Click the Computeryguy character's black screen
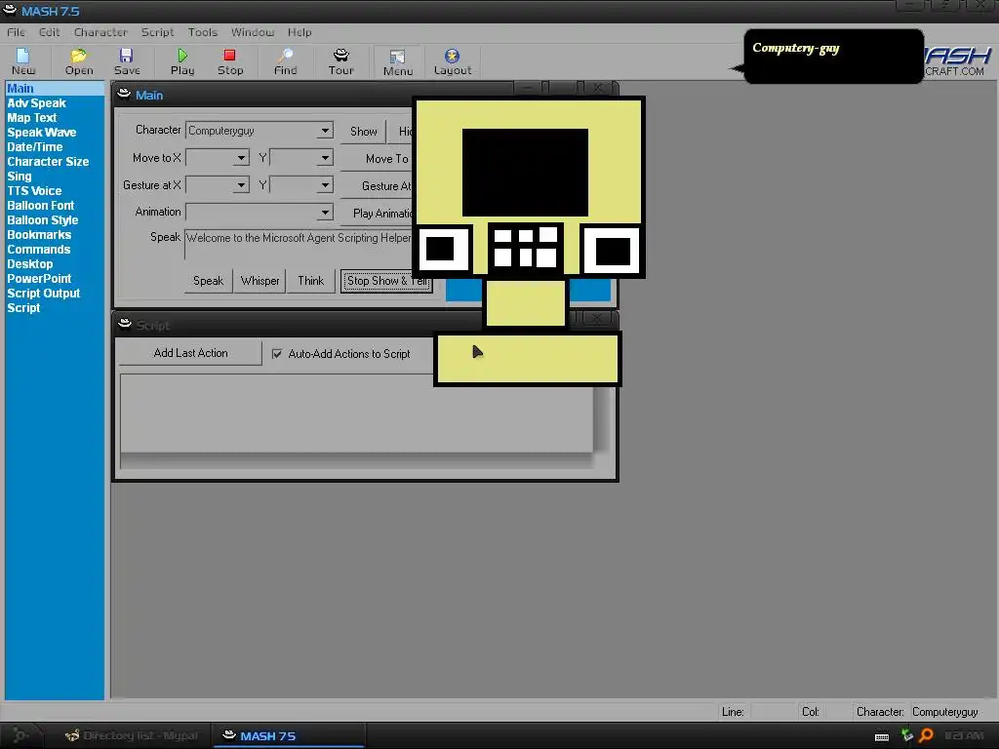The height and width of the screenshot is (749, 999). [525, 173]
